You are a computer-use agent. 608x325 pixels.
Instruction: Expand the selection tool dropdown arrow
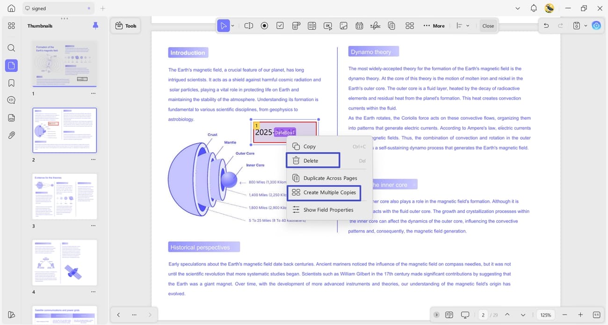[x=233, y=26]
